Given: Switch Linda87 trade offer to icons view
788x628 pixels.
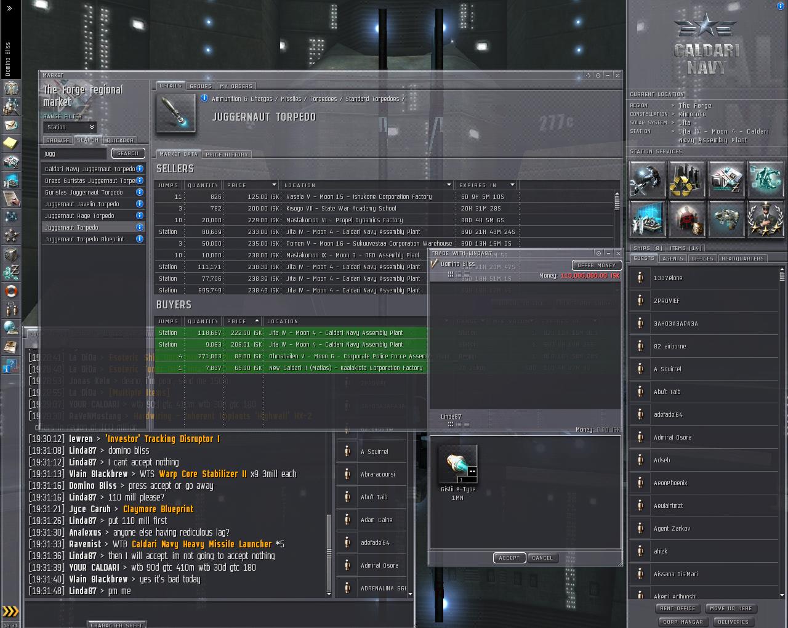Looking at the screenshot, I should (x=451, y=424).
